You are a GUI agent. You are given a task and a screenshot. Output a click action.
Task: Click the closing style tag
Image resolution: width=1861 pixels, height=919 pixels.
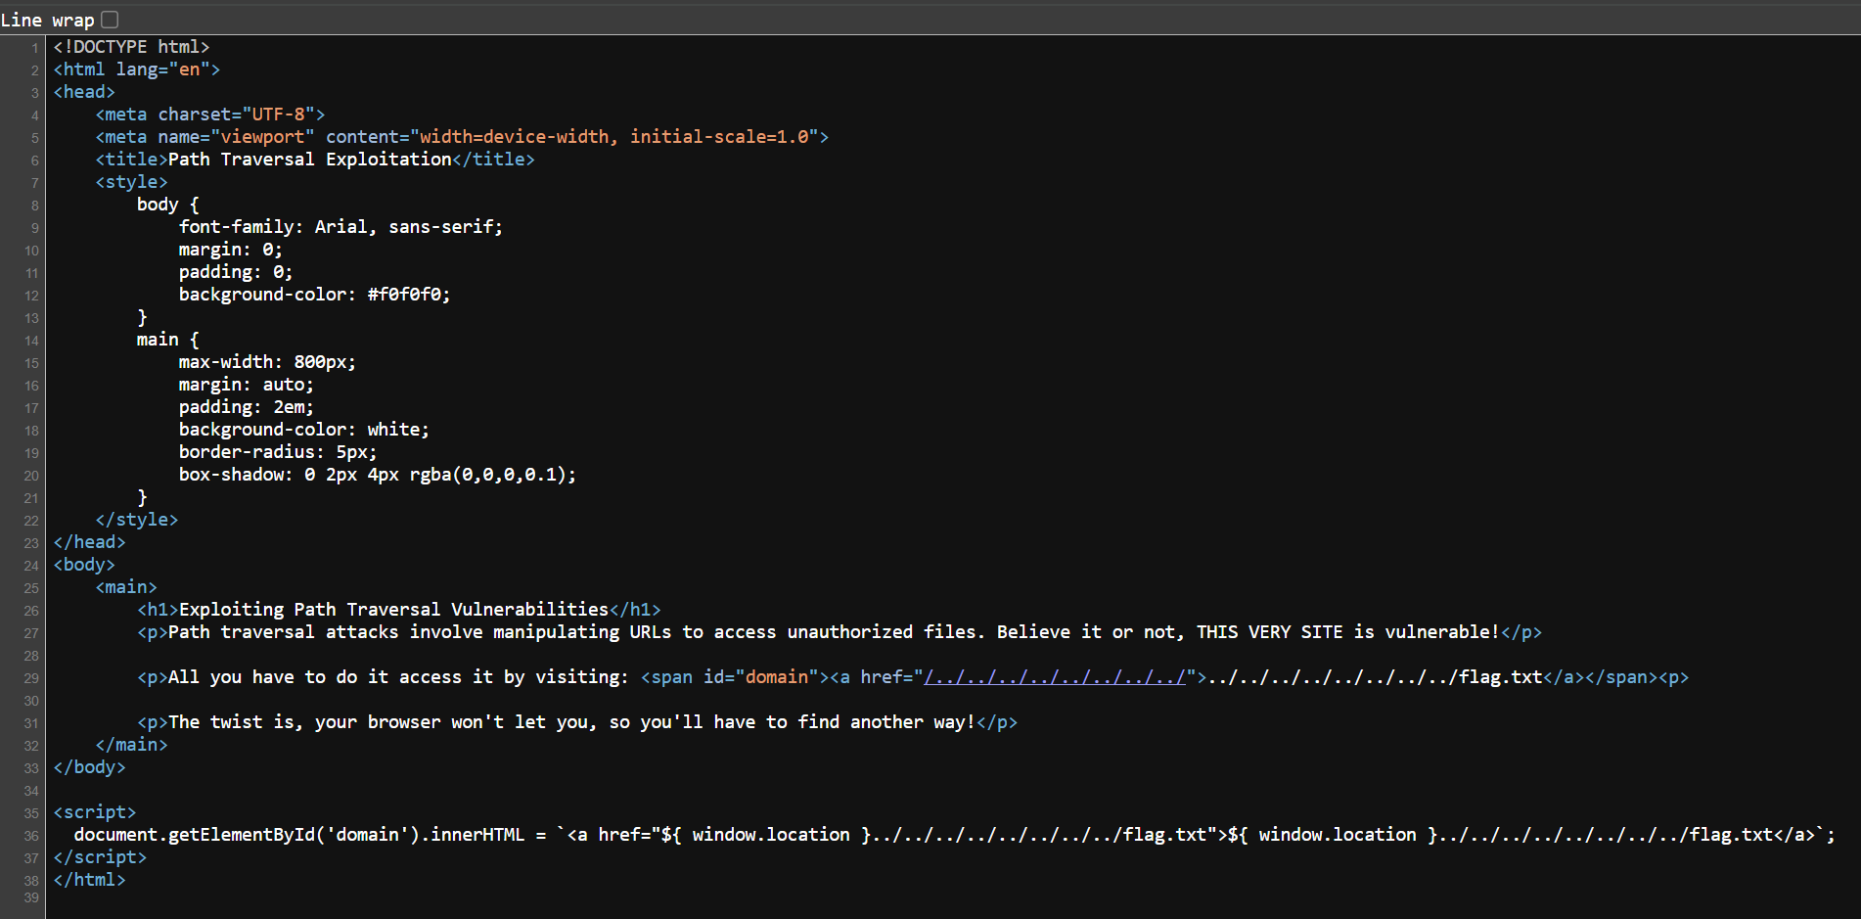(137, 520)
